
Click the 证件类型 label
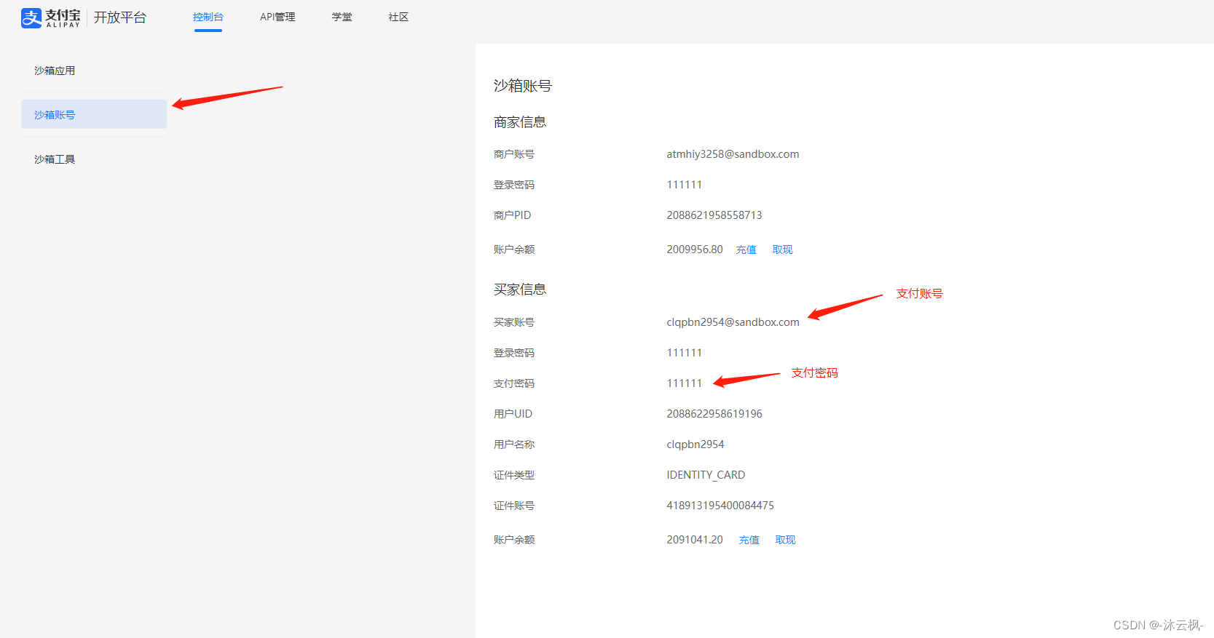pyautogui.click(x=514, y=475)
